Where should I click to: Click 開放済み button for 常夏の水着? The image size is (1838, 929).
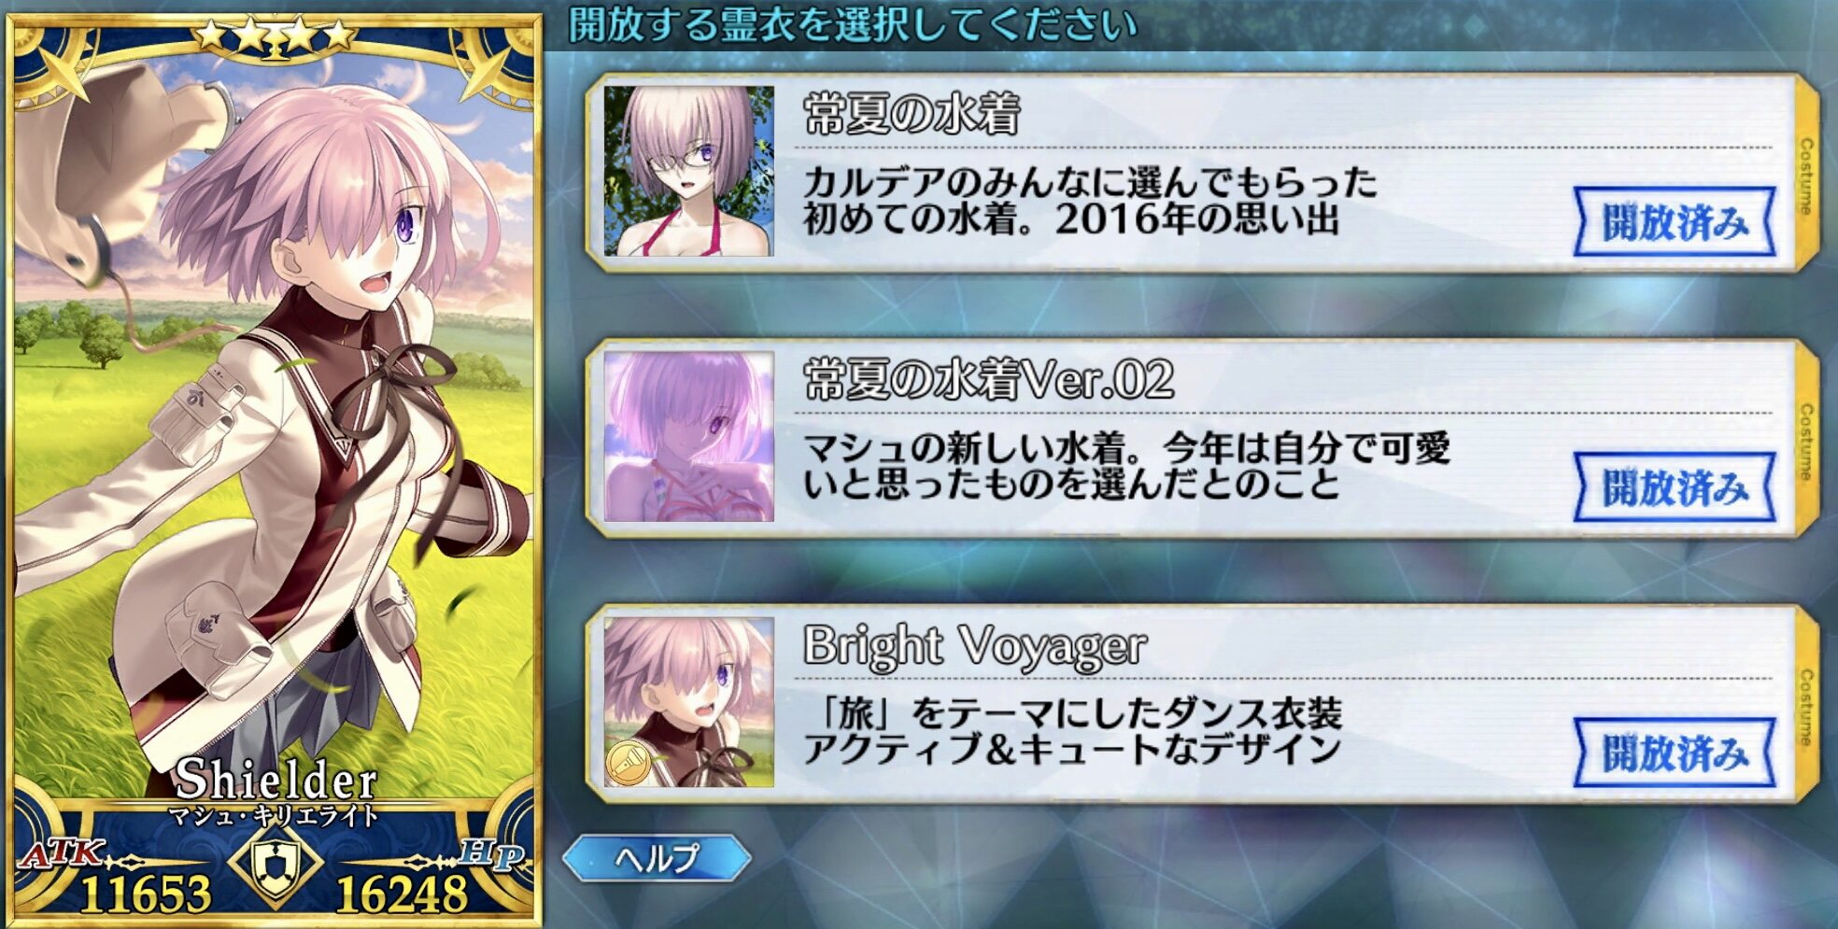click(x=1675, y=222)
